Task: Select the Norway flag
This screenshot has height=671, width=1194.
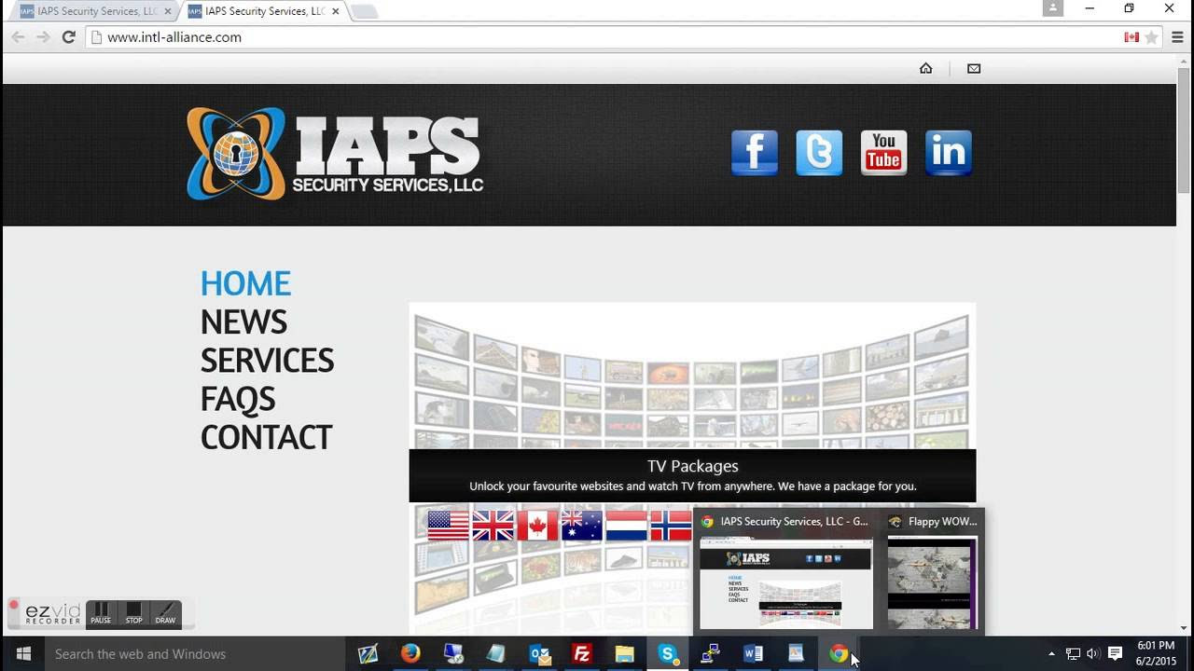Action: click(671, 526)
